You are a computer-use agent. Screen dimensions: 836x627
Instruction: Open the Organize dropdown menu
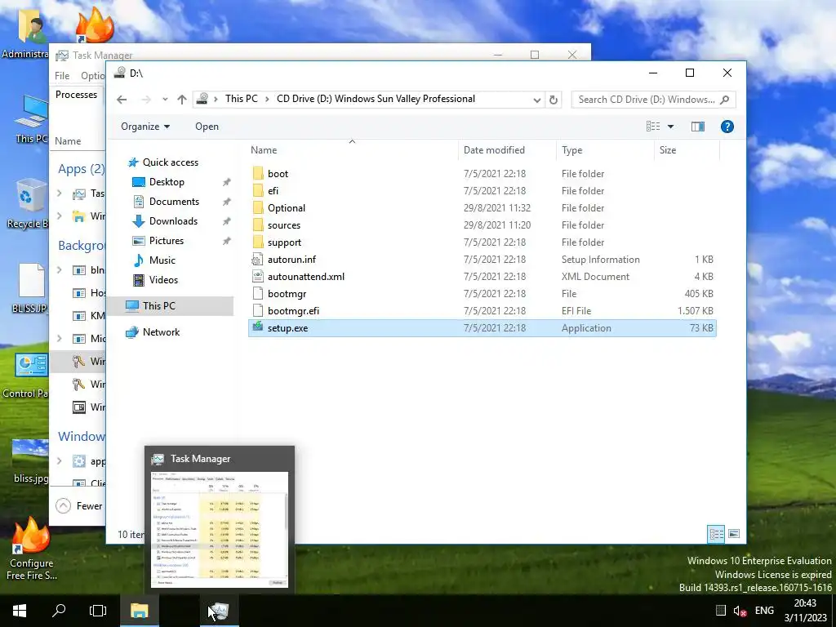[145, 127]
